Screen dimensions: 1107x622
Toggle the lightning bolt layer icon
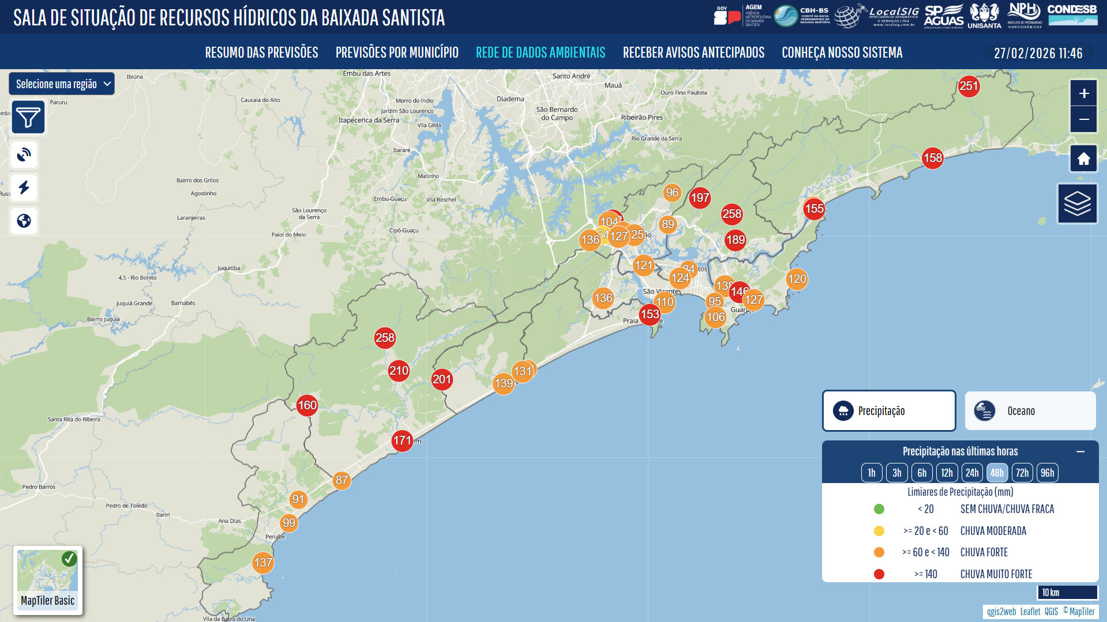coord(24,187)
